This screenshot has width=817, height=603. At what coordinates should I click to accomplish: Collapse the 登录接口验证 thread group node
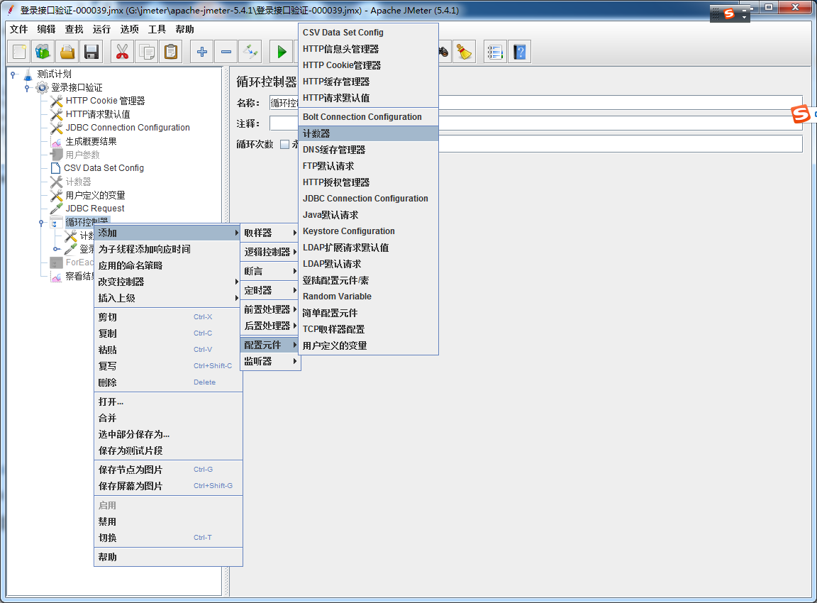[28, 87]
